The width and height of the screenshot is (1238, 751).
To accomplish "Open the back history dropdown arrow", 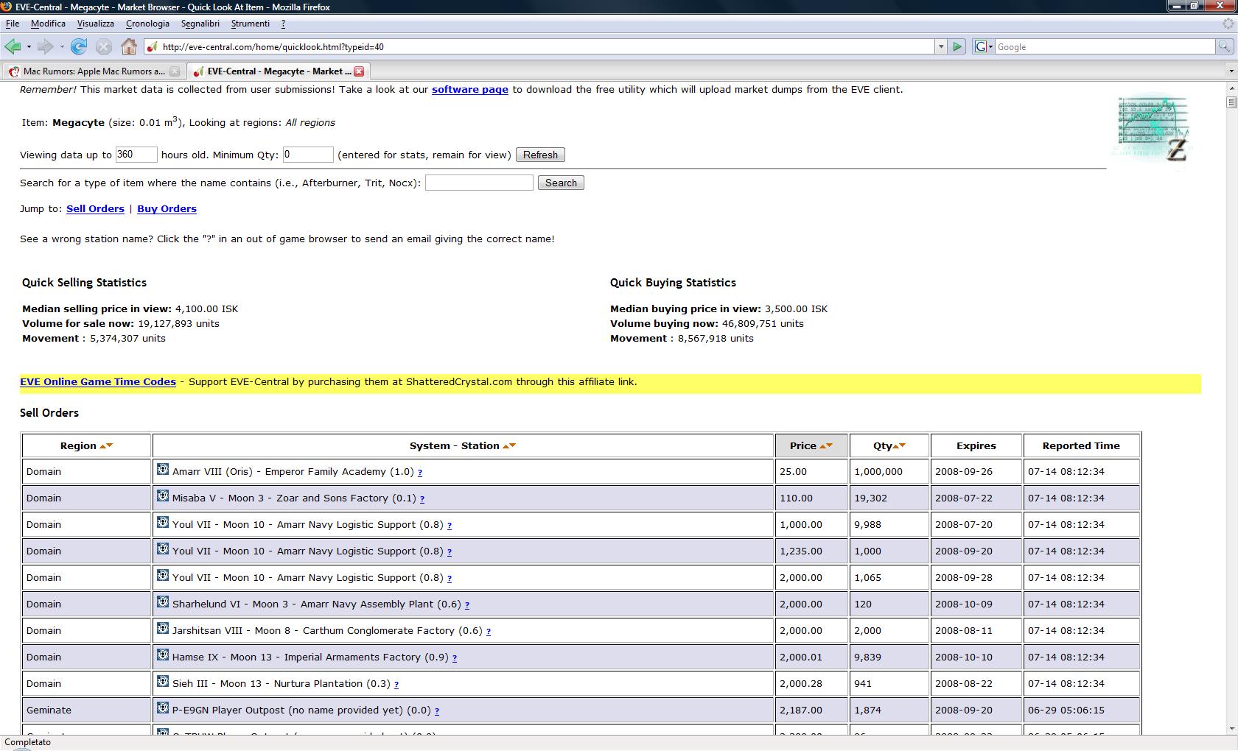I will pyautogui.click(x=29, y=47).
